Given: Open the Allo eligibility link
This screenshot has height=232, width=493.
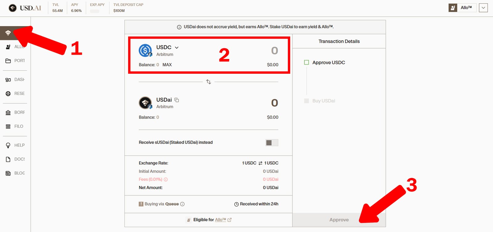Looking at the screenshot, I should (221, 220).
